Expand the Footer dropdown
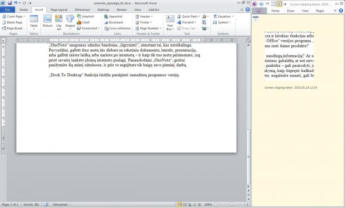 pyautogui.click(x=143, y=22)
